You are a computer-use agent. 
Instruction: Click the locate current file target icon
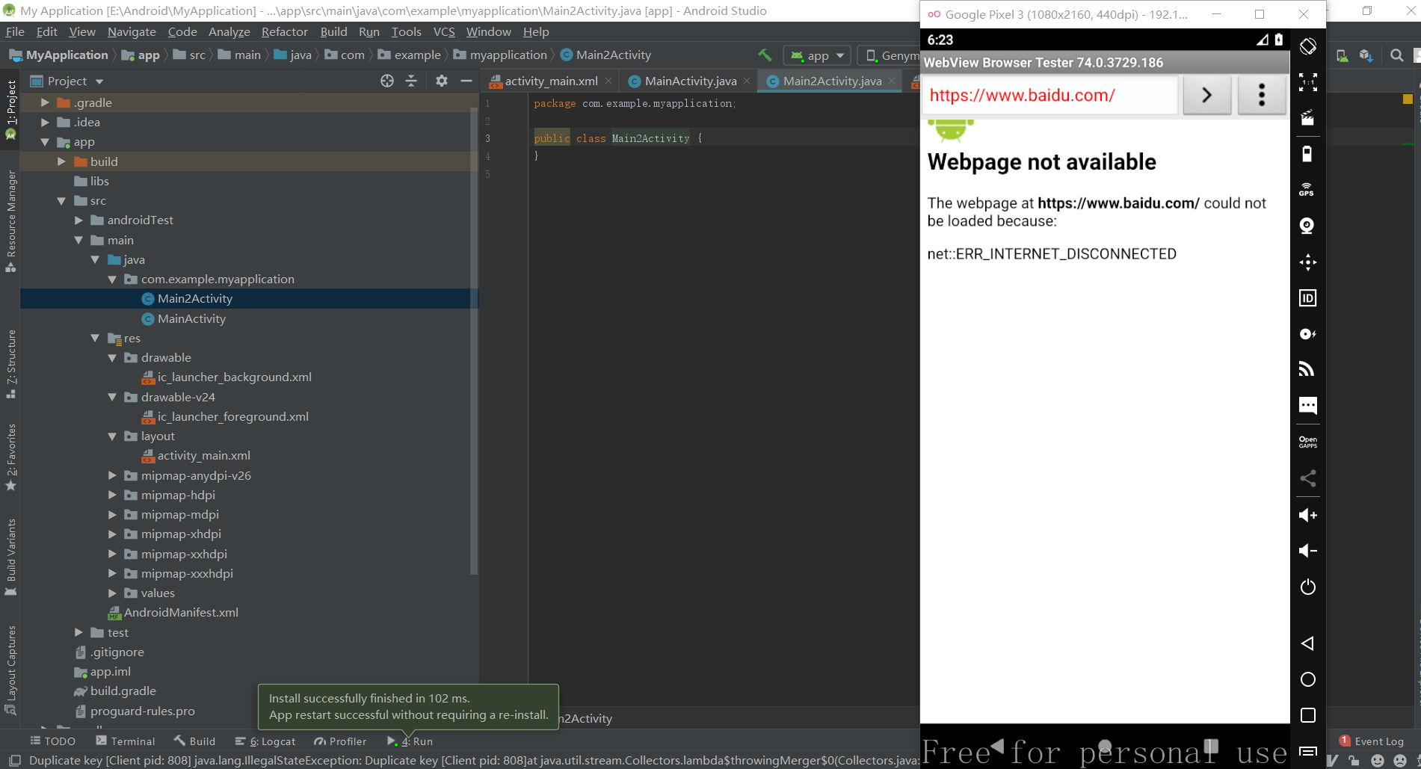[387, 81]
